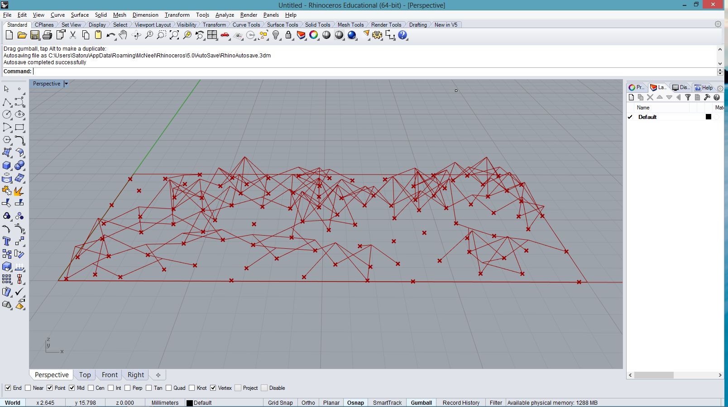
Task: Click the layer filter funnel icon
Action: pos(688,97)
